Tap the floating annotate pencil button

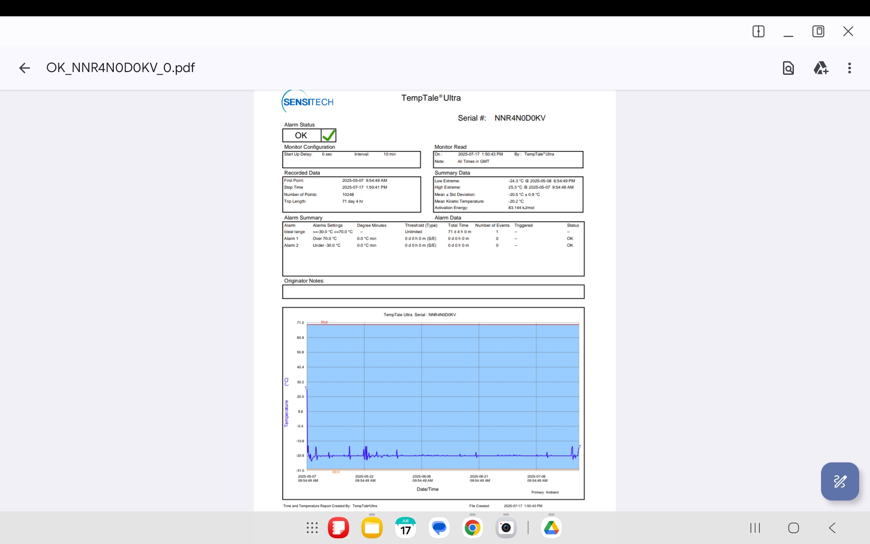click(x=840, y=481)
